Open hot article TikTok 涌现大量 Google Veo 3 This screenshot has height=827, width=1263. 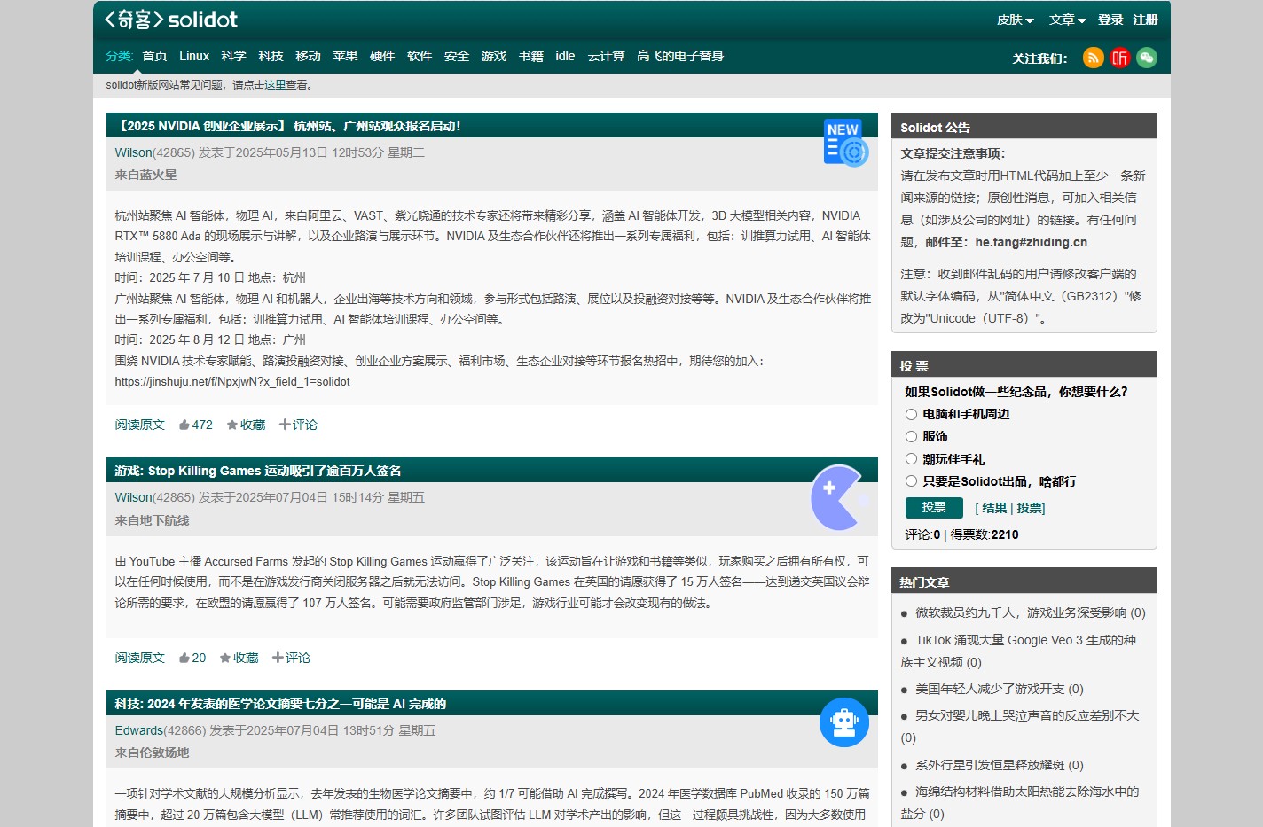tap(1018, 651)
